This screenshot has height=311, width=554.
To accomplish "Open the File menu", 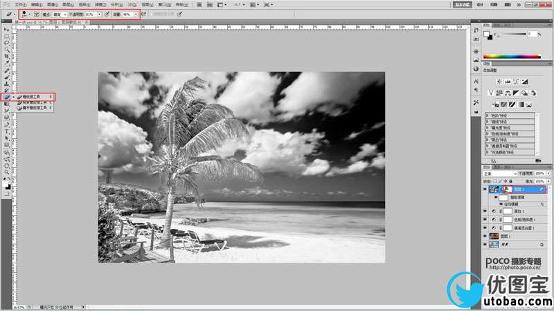I will point(20,3).
